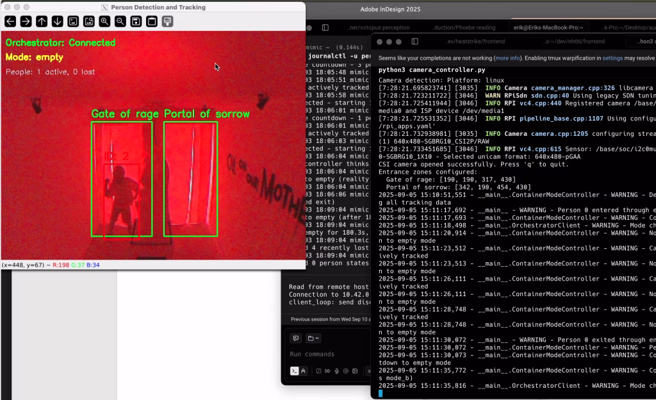Viewport: 656px width, 400px height.
Task: Click the zoom in magnifier icon
Action: [x=104, y=21]
